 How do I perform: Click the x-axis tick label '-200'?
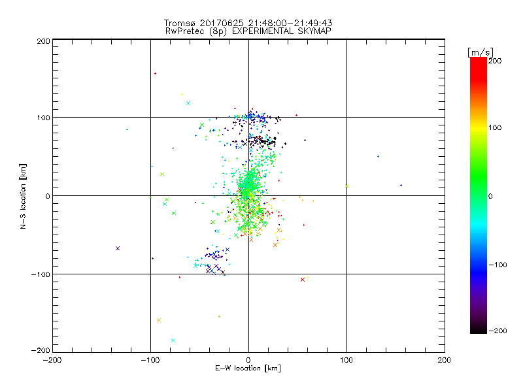click(x=52, y=360)
